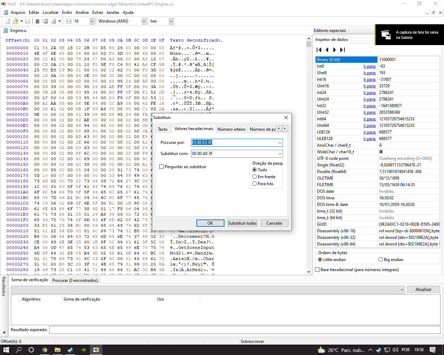444x355 pixels.
Task: Go to next byte in data inspector
Action: [x=334, y=50]
